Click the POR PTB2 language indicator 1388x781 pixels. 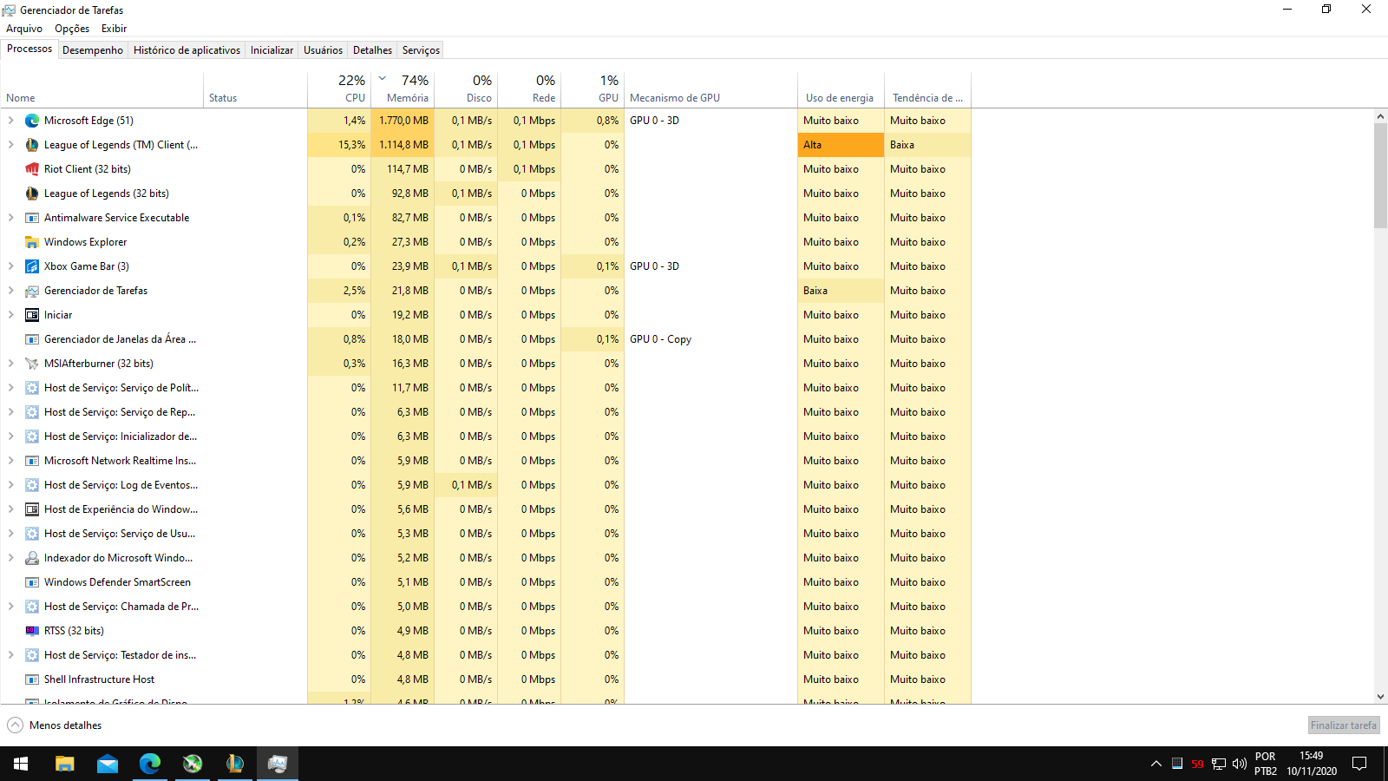pyautogui.click(x=1266, y=764)
